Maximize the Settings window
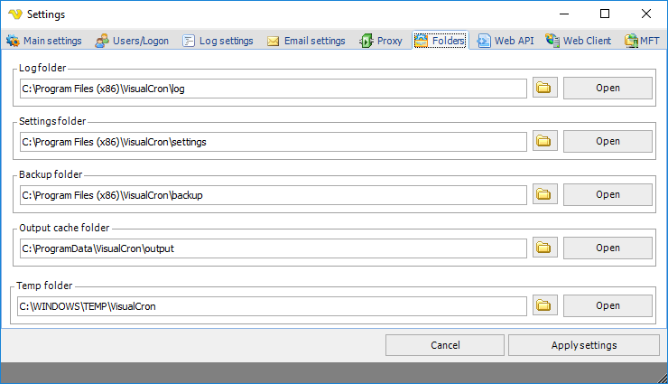The height and width of the screenshot is (384, 668). pyautogui.click(x=605, y=14)
